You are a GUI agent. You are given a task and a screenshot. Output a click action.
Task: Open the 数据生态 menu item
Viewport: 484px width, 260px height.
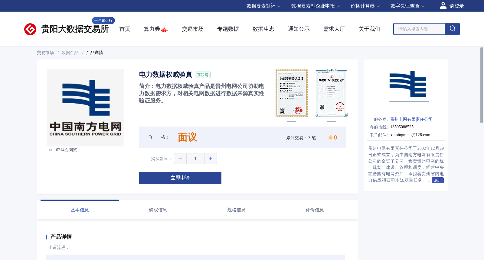(x=263, y=29)
